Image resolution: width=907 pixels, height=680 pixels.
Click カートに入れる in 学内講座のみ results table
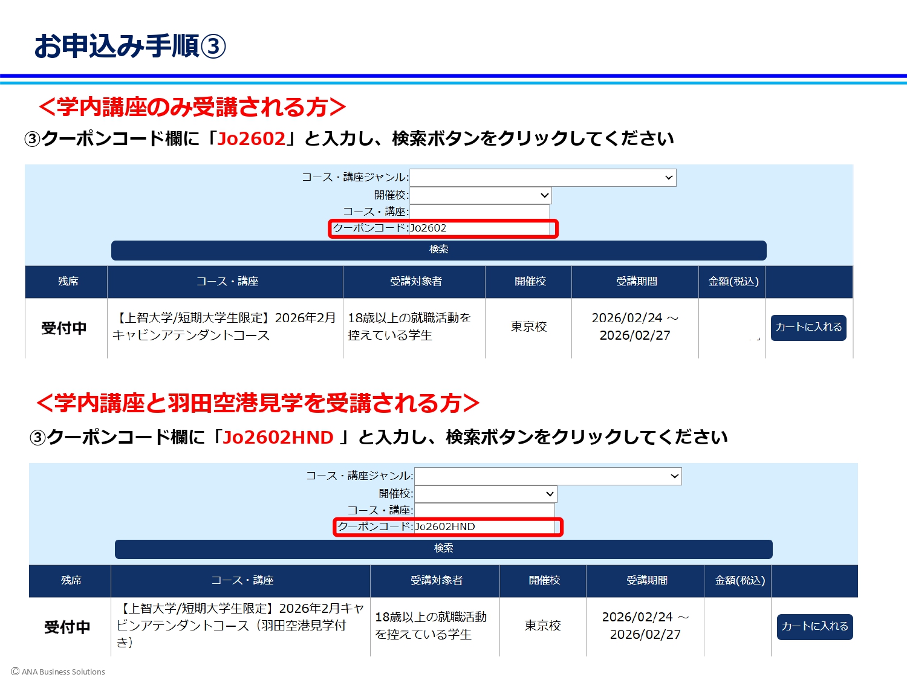pos(808,327)
